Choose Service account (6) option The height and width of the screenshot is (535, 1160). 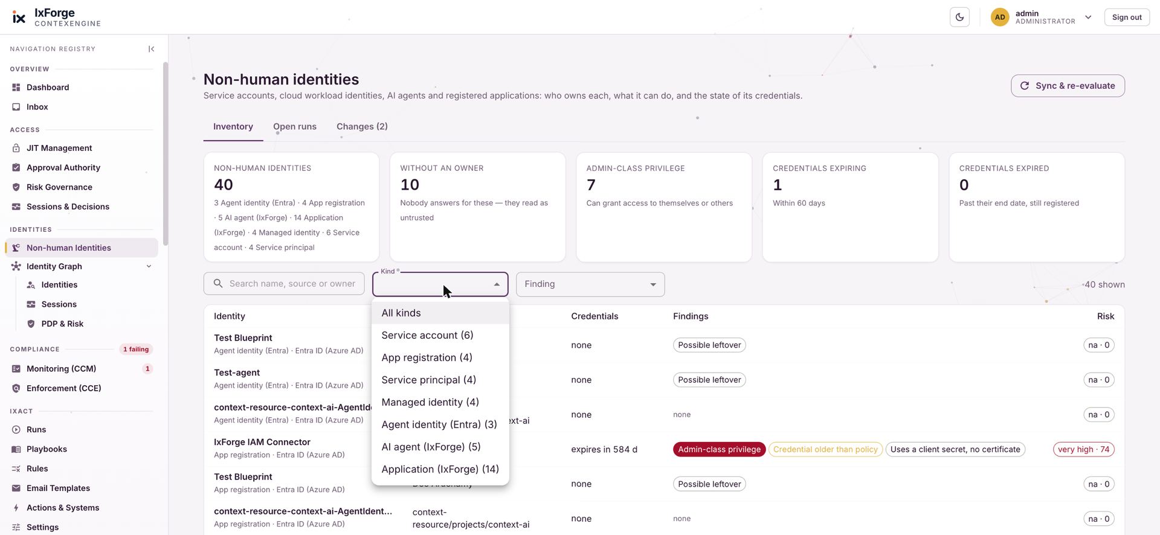click(x=440, y=335)
